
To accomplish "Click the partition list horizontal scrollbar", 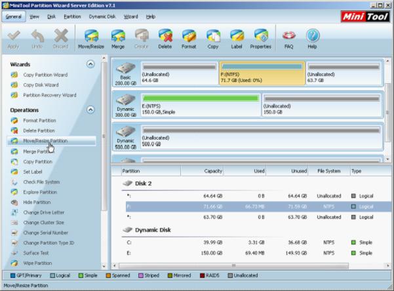I will coord(233,265).
